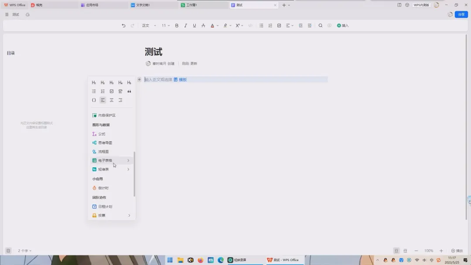Click the plus button beside text line
The image size is (471, 265).
139,79
